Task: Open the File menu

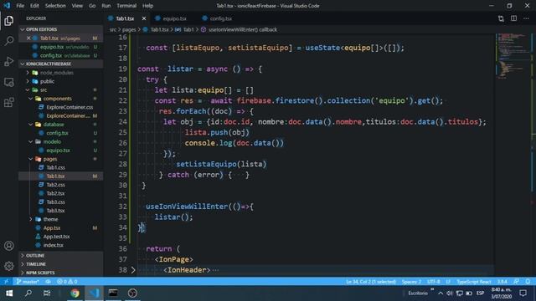Action: click(20, 6)
